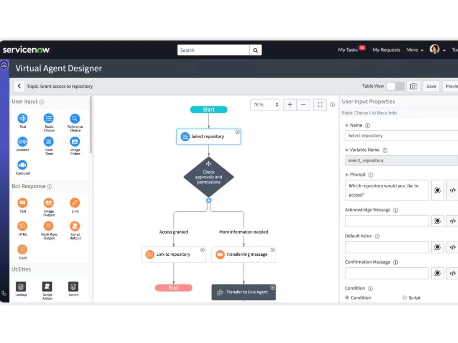Select the Reference Choice input icon
This screenshot has width=458, height=343.
[75, 119]
